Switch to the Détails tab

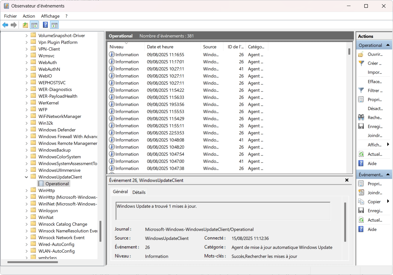point(139,192)
